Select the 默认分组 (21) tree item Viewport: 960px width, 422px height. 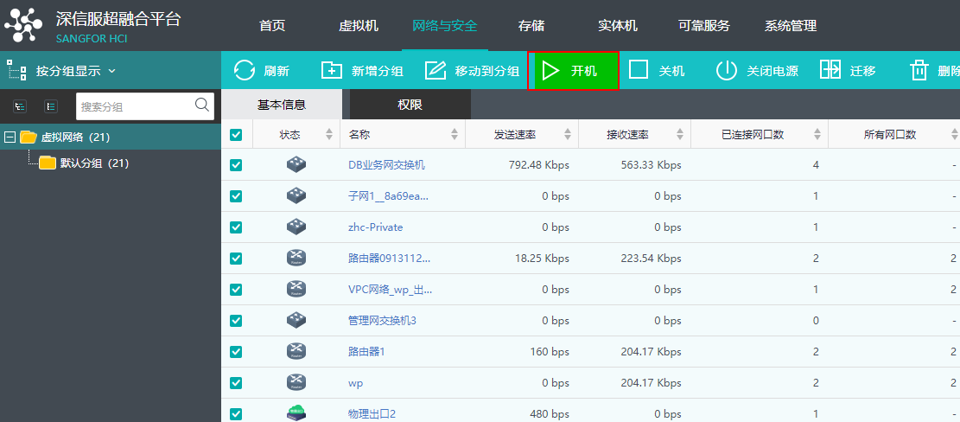94,163
